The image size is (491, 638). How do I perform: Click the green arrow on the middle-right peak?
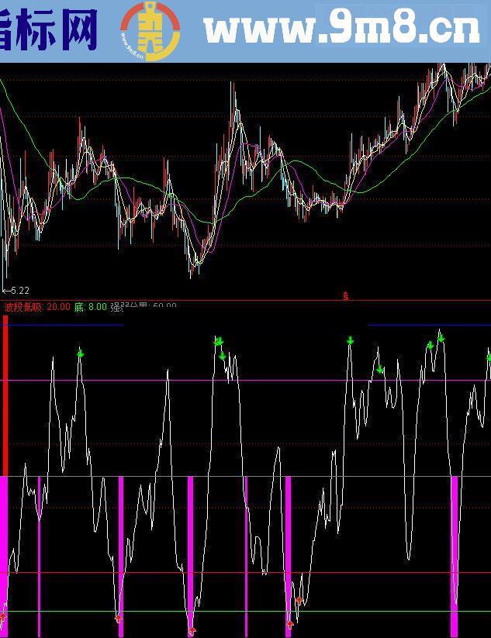[x=351, y=340]
